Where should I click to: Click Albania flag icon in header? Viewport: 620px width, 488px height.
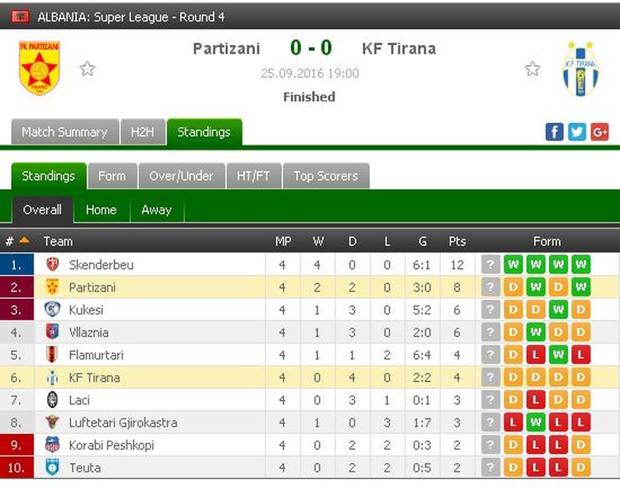(x=20, y=17)
